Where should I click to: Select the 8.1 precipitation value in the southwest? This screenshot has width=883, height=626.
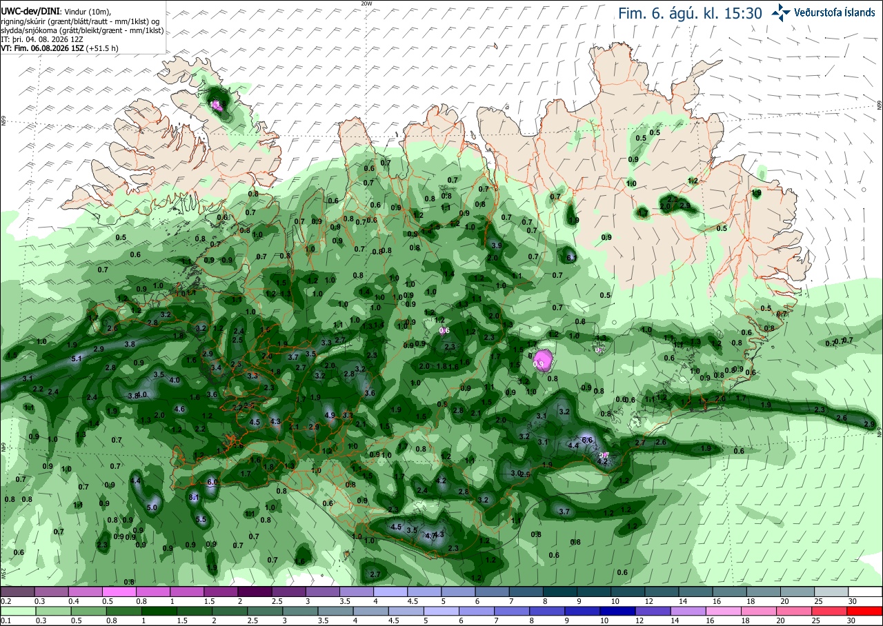pyautogui.click(x=194, y=497)
